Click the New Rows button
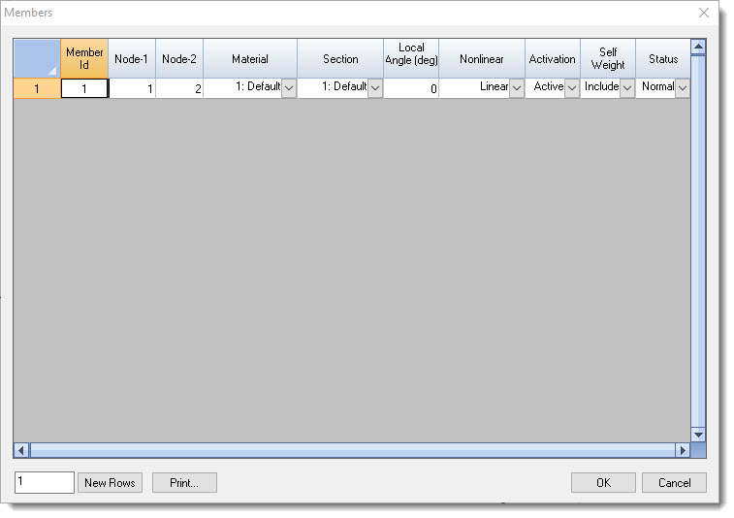734x518 pixels. [111, 483]
